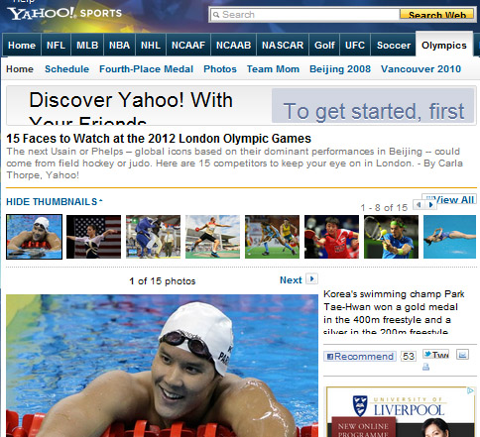This screenshot has height=437, width=480.
Task: Click the Search Web button
Action: click(x=436, y=14)
